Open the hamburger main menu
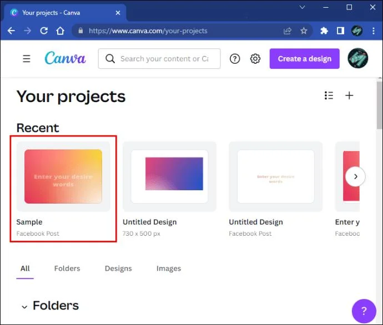This screenshot has width=383, height=325. pyautogui.click(x=27, y=59)
